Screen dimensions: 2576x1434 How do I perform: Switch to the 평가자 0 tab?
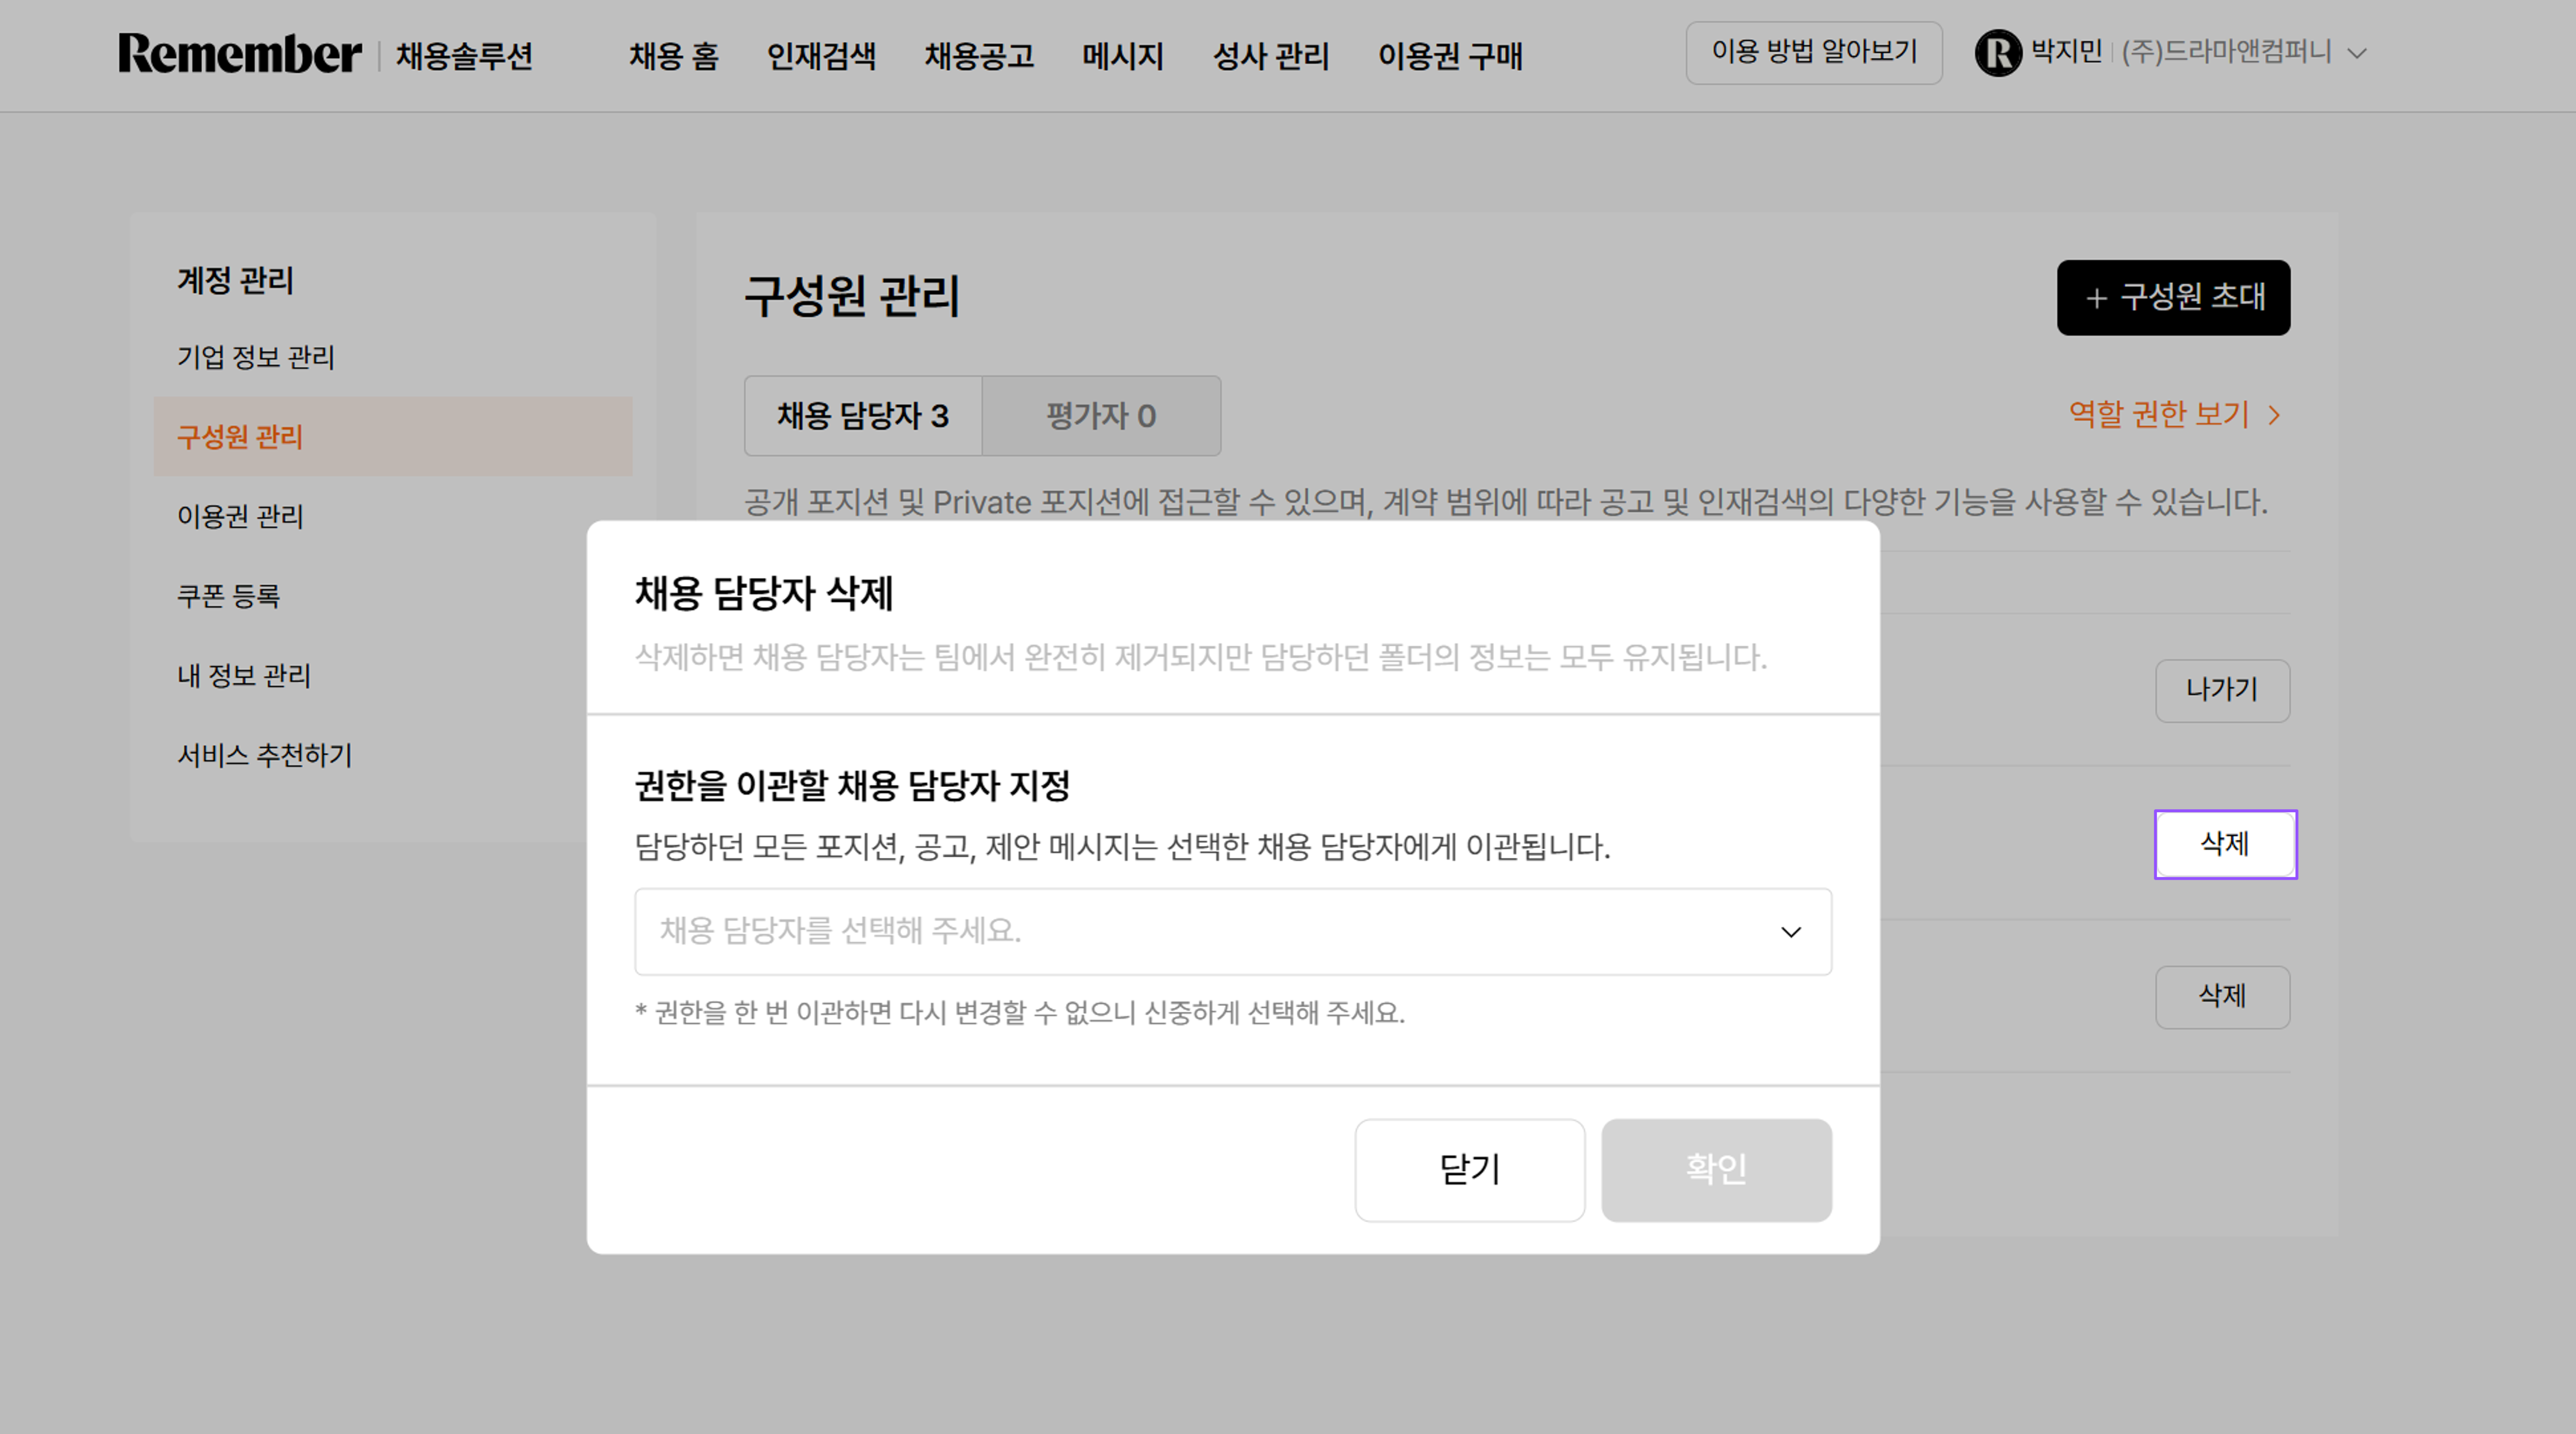1102,415
